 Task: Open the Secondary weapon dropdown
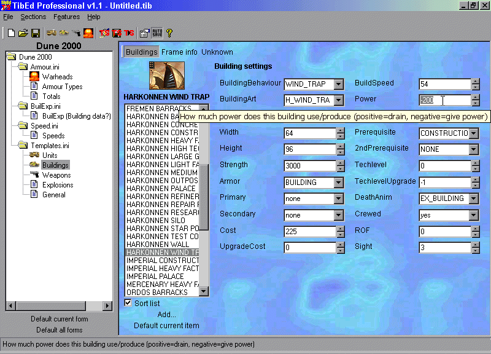[x=339, y=215]
